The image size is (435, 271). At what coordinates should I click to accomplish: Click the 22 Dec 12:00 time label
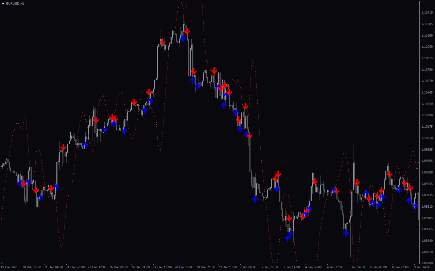[97, 267]
